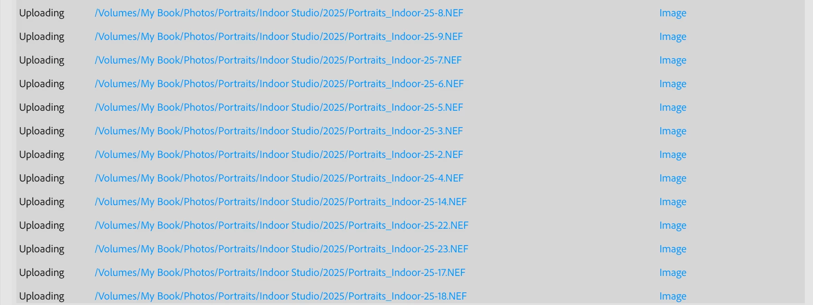Open the Portraits_Indoor-25-18.NEF file path link
813x305 pixels.
(x=281, y=296)
